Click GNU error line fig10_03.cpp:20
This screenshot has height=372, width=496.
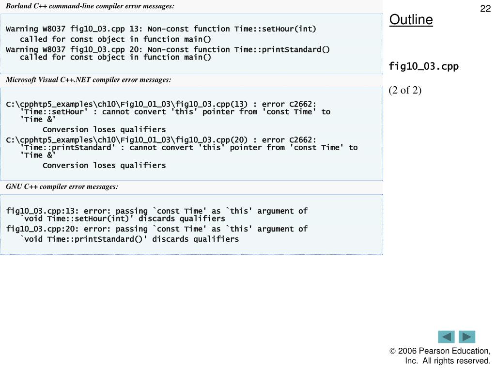[156, 229]
